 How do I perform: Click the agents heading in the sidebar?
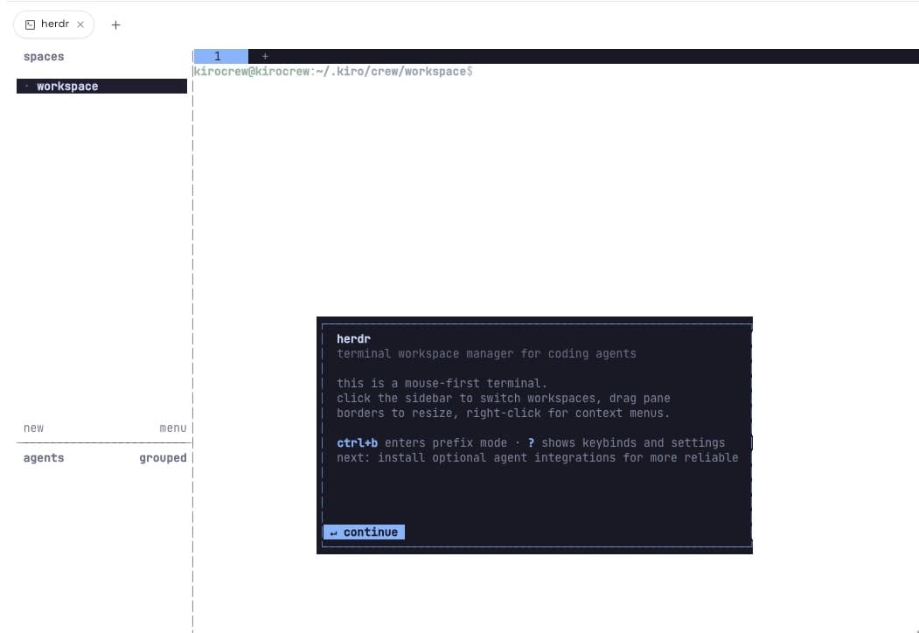(44, 458)
